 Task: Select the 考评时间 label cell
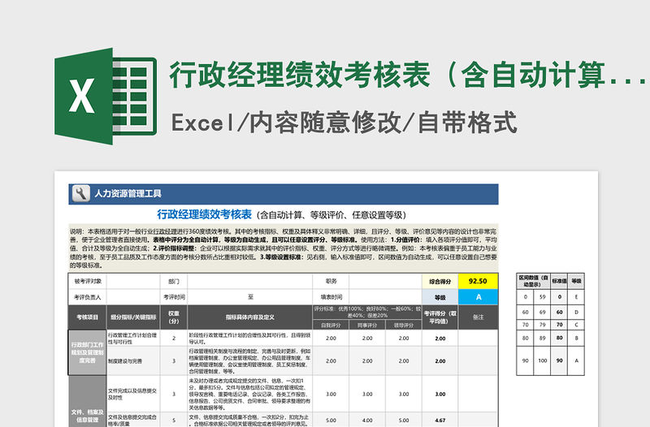(x=174, y=297)
